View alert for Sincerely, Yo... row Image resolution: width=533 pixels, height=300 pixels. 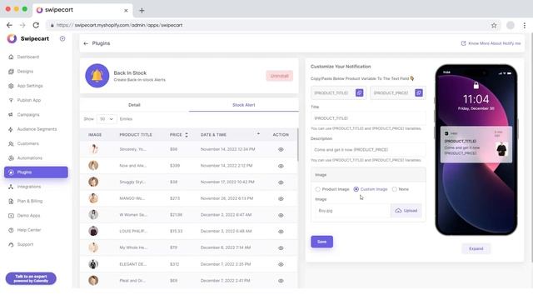pos(281,150)
